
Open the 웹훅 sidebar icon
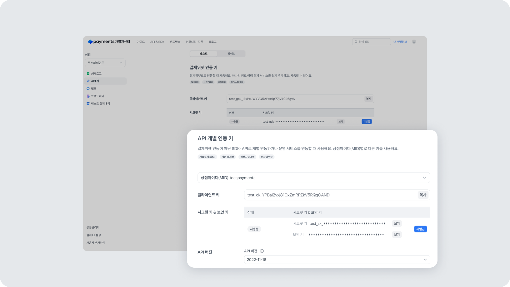[88, 89]
